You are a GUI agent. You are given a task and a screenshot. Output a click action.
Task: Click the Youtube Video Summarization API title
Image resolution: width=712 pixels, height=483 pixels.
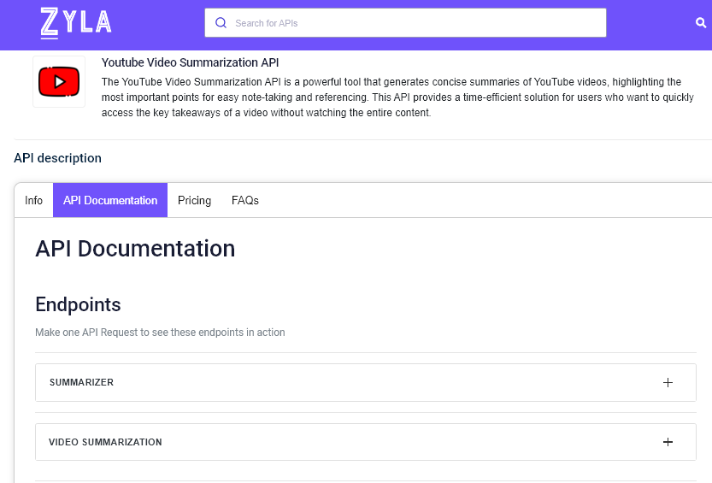pyautogui.click(x=191, y=62)
